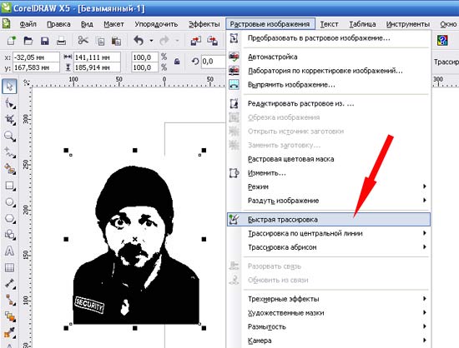Open the undo history dropdown arrow

(151, 41)
